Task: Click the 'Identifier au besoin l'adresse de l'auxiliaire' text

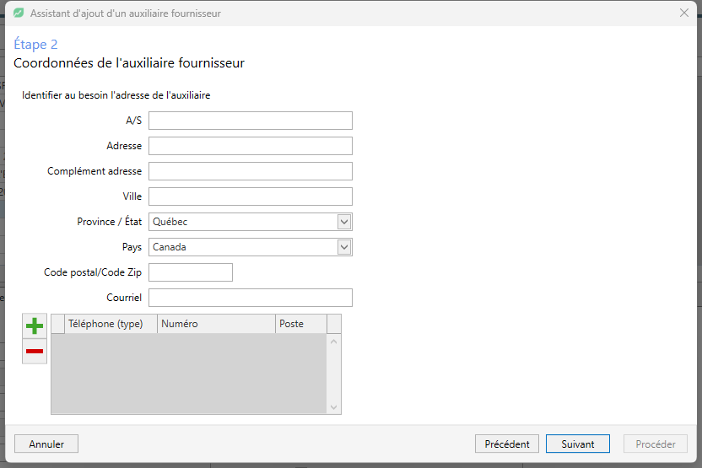Action: point(116,95)
